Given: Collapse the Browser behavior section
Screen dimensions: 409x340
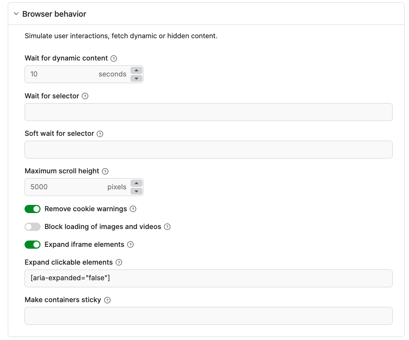Looking at the screenshot, I should (16, 13).
